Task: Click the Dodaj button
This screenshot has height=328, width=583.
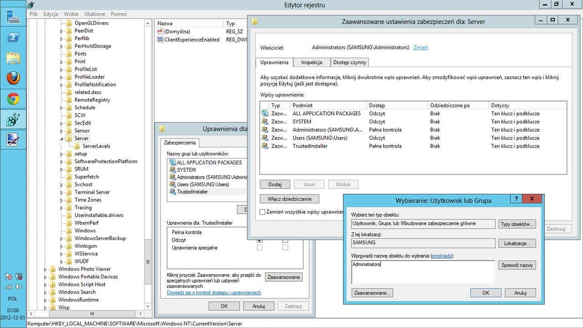Action: [x=275, y=184]
